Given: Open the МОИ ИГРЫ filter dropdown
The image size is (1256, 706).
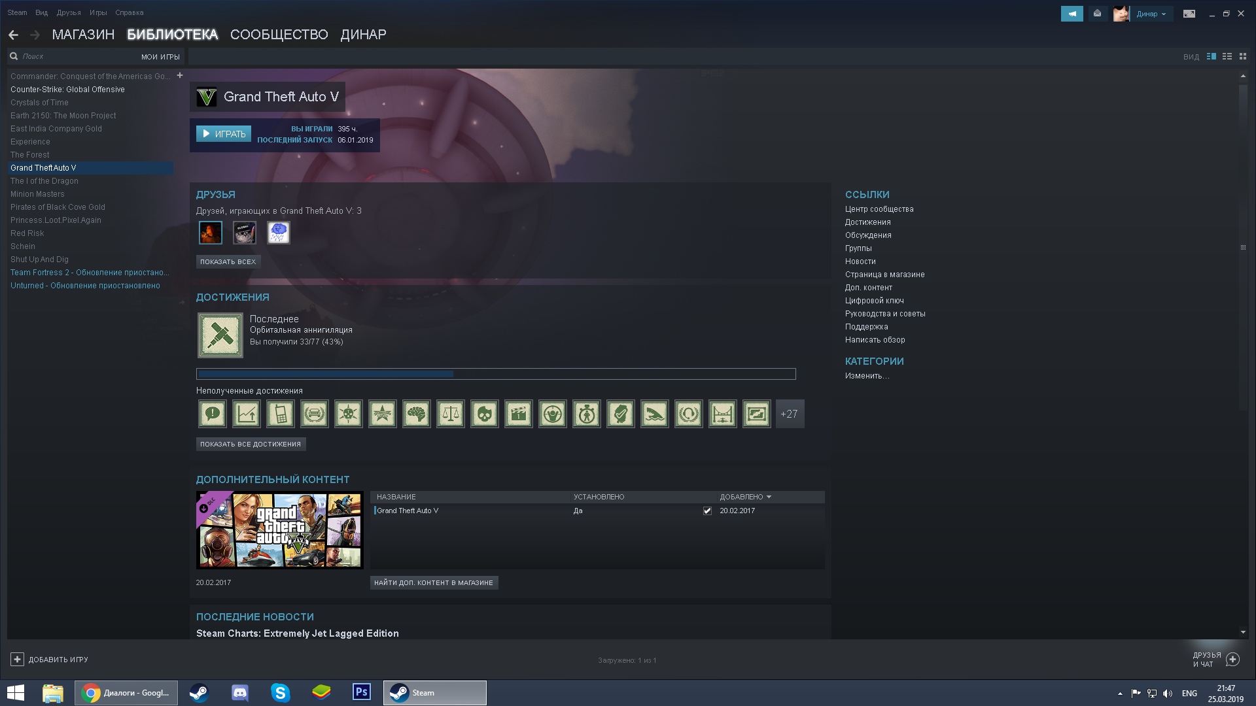Looking at the screenshot, I should tap(160, 57).
